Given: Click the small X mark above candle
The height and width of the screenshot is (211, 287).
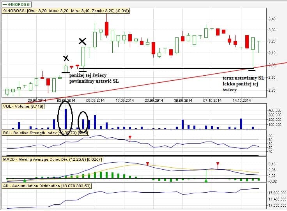Looking at the screenshot, I should point(66,59).
